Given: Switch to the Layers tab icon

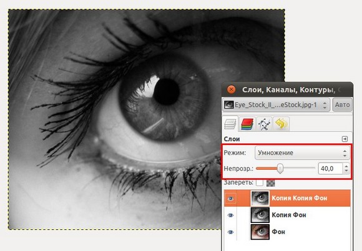Looking at the screenshot, I should [230, 124].
